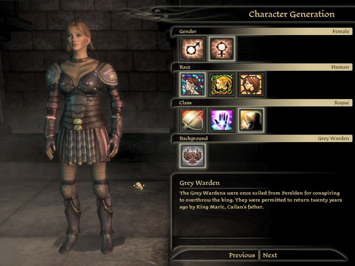Pick the Rogue hooded figure class icon
355x266 pixels.
pyautogui.click(x=251, y=120)
